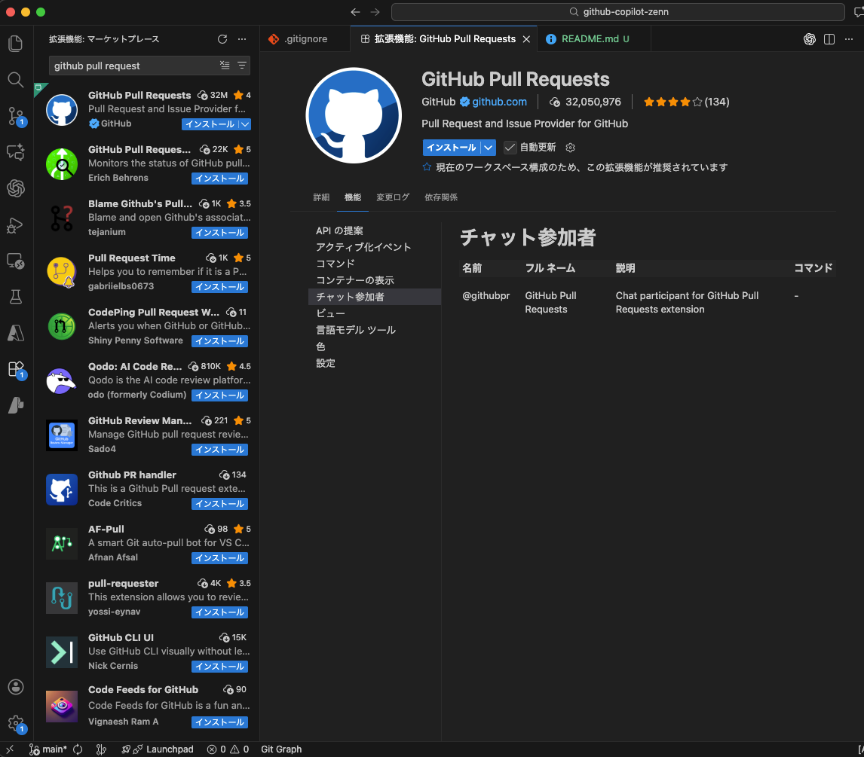Clear extensions search results icon
Screen dimensions: 864x757
point(225,65)
